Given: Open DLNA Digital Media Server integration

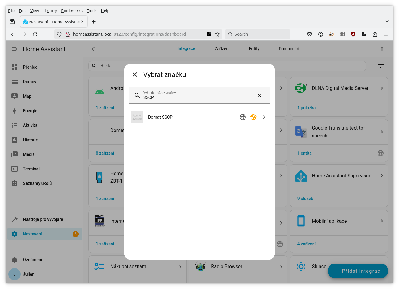Looking at the screenshot, I should [339, 88].
